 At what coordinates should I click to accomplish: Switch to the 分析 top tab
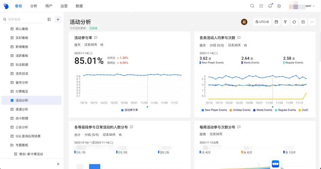[34, 6]
